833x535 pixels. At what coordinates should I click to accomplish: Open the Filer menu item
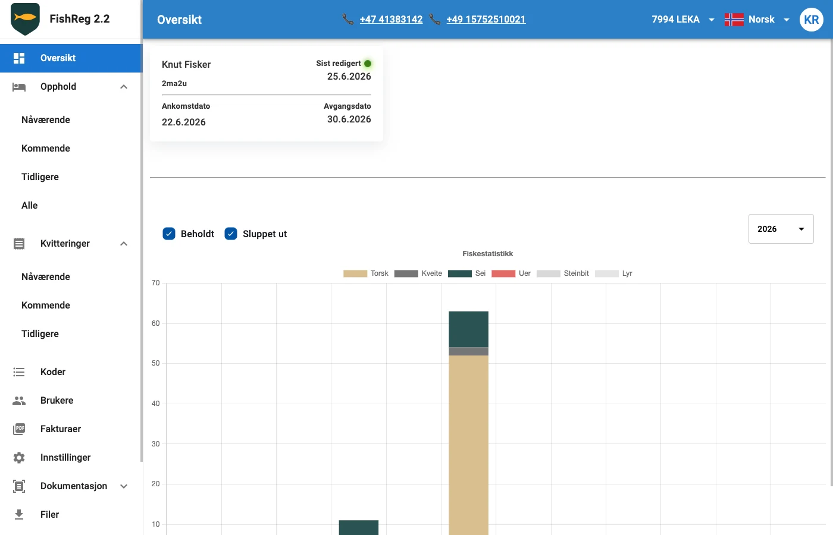pos(71,515)
